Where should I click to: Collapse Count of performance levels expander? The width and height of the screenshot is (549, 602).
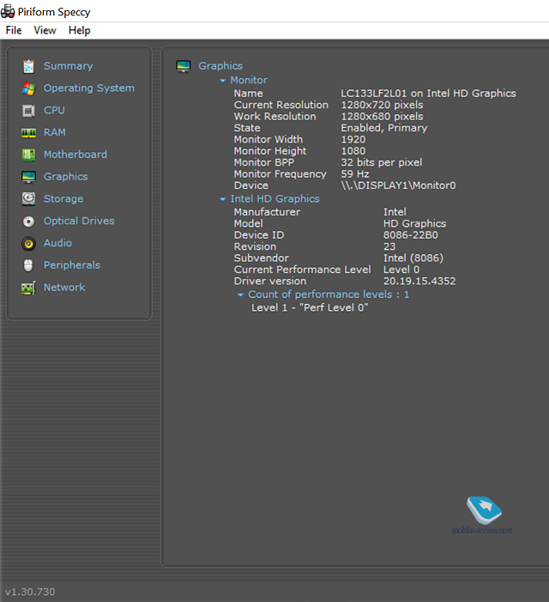click(241, 295)
